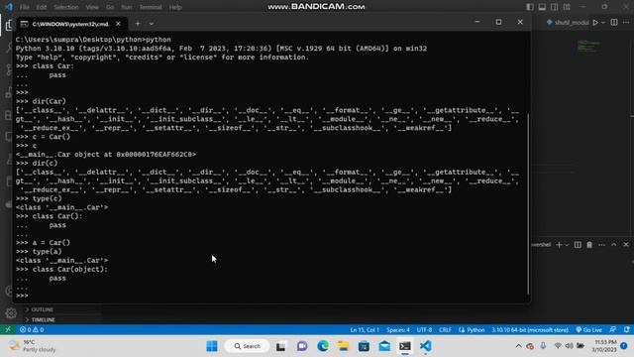Viewport: 634px width, 357px height.
Task: Open the Windows Terminal profile dropdown arrow
Action: coord(151,24)
